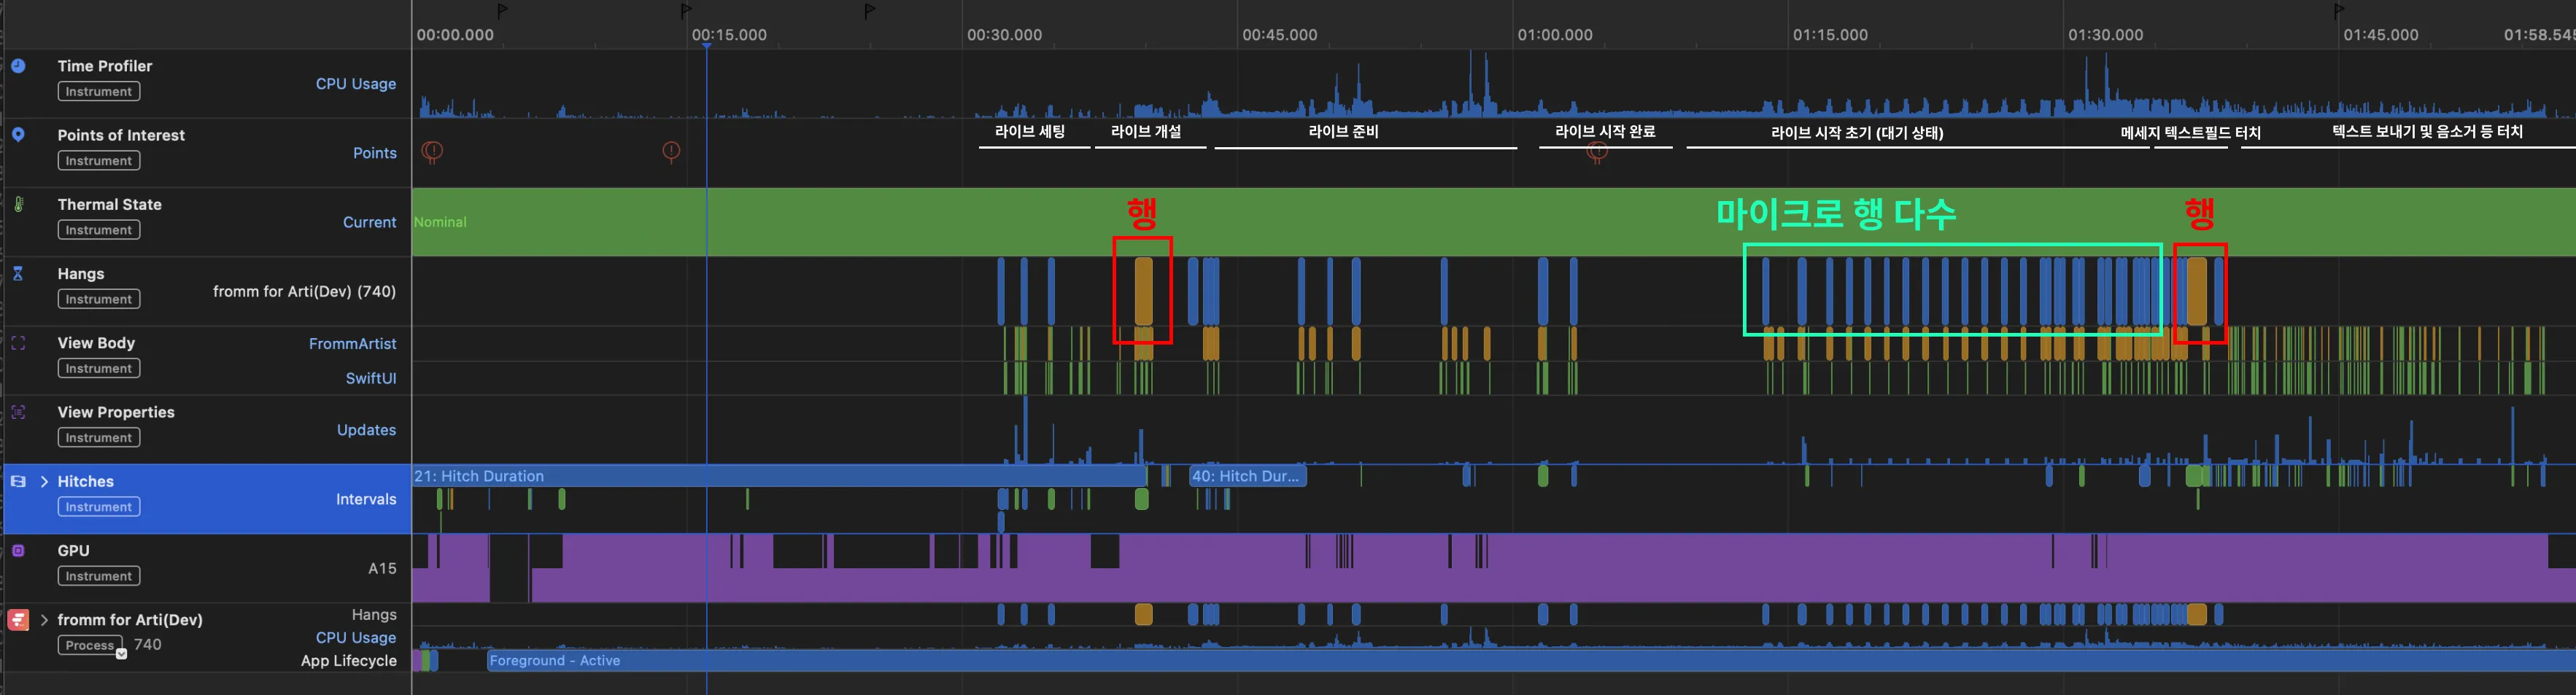2576x695 pixels.
Task: Click the 'App Lifecycle' lane label
Action: coord(349,661)
